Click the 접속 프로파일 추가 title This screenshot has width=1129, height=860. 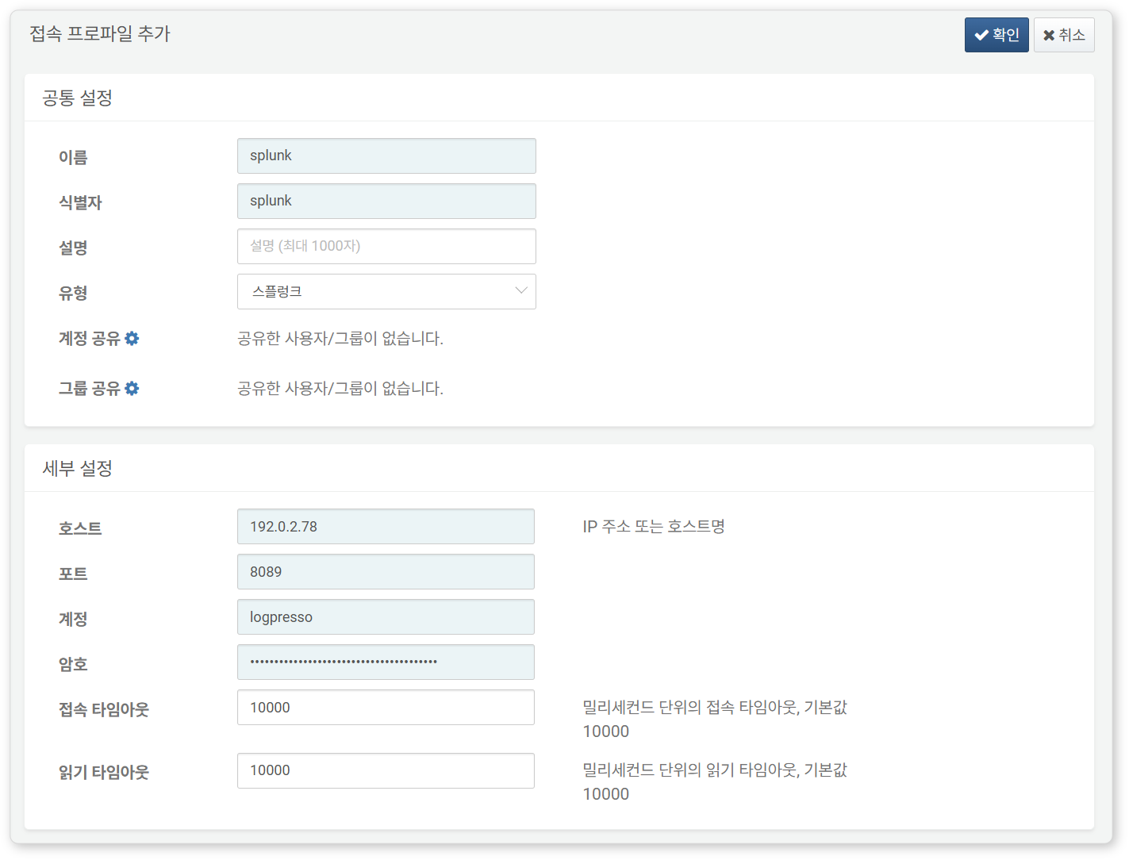pyautogui.click(x=100, y=33)
